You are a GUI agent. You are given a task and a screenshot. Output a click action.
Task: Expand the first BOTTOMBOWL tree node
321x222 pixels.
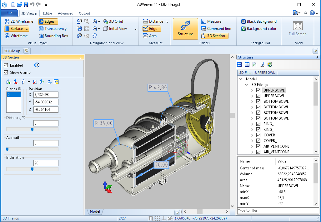coord(252,102)
